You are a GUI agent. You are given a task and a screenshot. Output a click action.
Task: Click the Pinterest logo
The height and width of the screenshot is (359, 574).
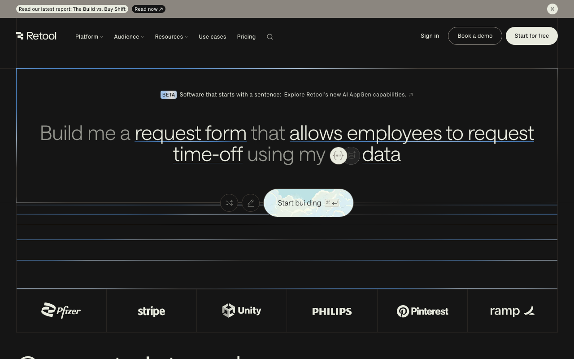pyautogui.click(x=422, y=311)
